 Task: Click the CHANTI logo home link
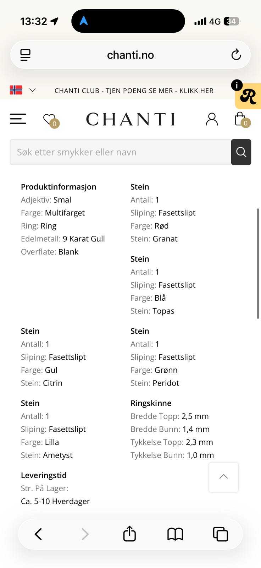pos(130,119)
